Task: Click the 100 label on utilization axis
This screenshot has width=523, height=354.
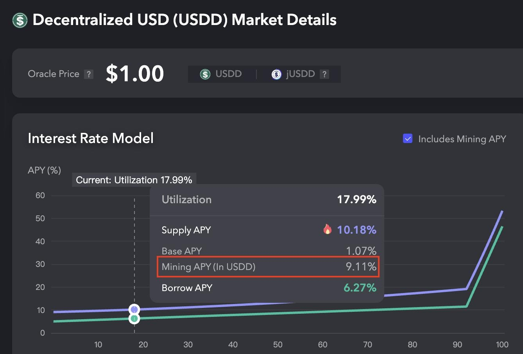Action: click(x=502, y=345)
